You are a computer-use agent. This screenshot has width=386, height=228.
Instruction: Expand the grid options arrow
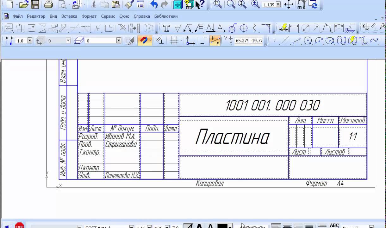(181, 41)
